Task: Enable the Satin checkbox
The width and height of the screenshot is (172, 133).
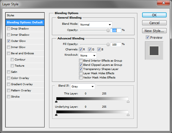Action: click(x=8, y=72)
